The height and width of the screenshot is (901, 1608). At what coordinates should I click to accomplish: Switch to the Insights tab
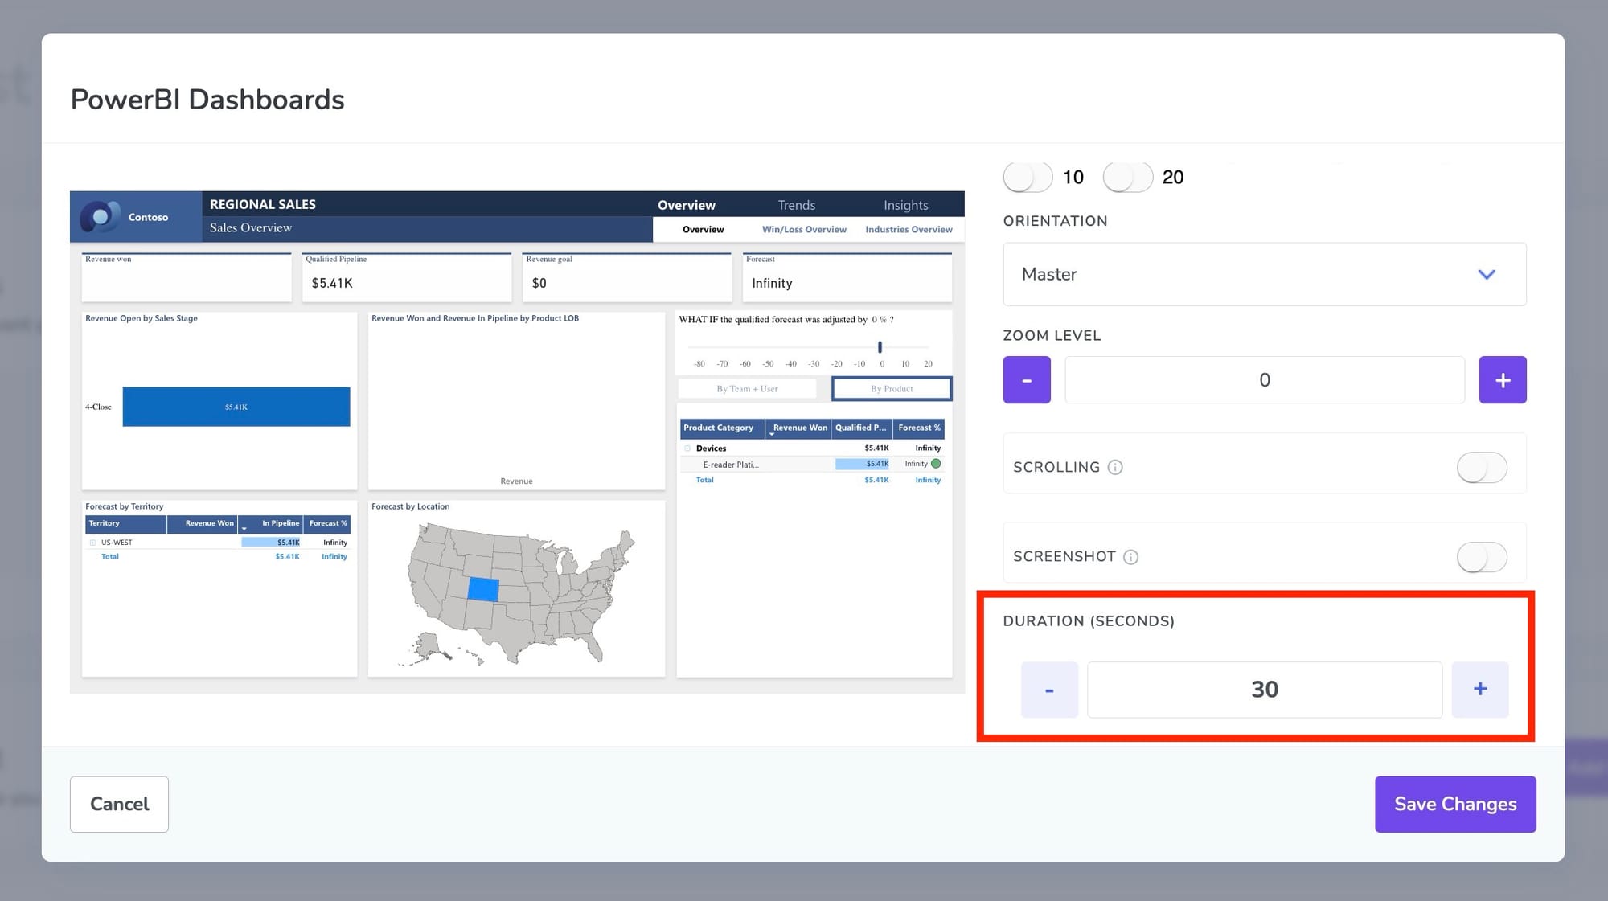[906, 205]
